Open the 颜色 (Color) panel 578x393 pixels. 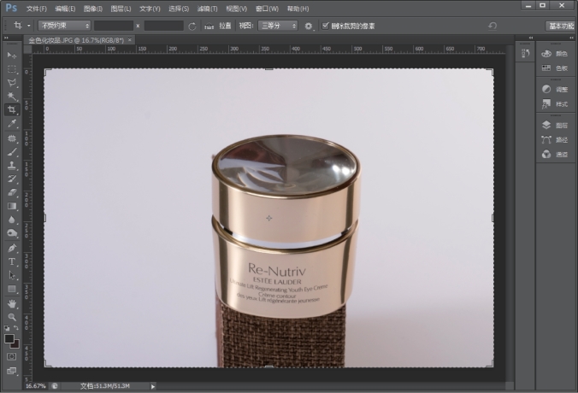coord(554,54)
